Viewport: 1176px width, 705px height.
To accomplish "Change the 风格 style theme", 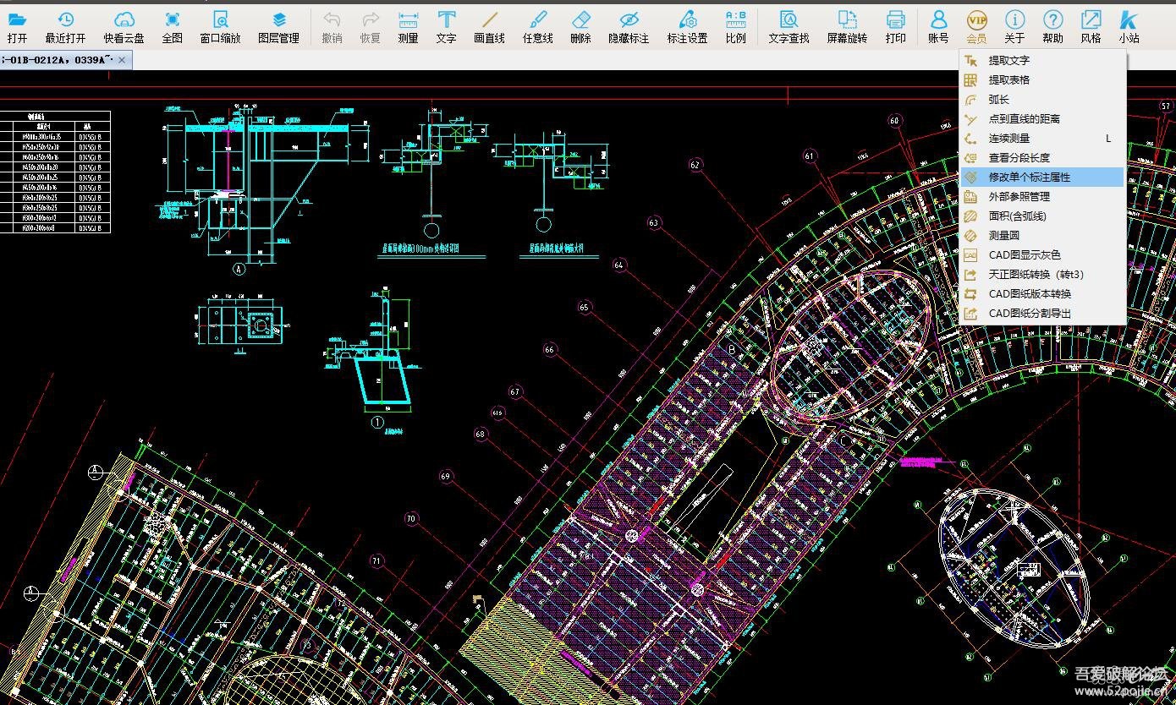I will (1091, 26).
